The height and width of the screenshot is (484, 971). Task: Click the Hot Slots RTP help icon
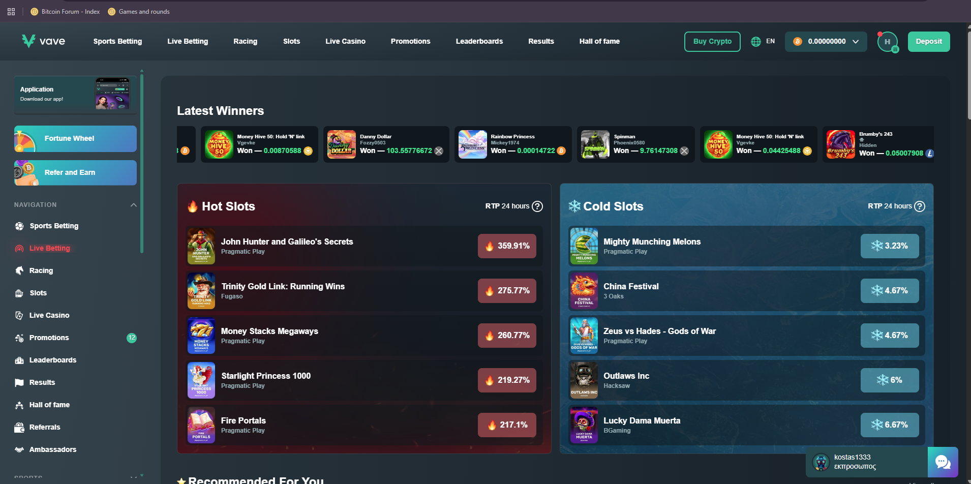click(x=537, y=206)
